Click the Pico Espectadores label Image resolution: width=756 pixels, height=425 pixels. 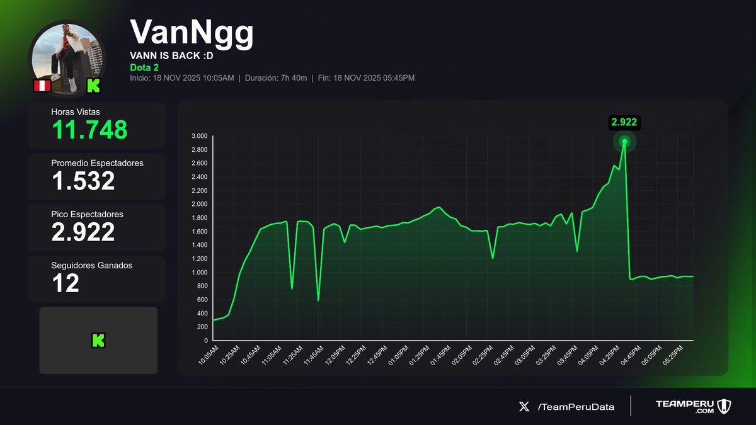coord(87,214)
